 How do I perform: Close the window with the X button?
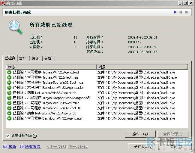click(190, 3)
